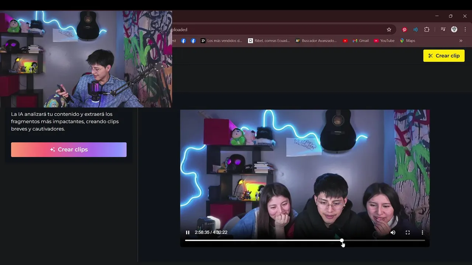Viewport: 472px width, 265px height.
Task: Click the yellow Crear clip button
Action: coord(444,56)
